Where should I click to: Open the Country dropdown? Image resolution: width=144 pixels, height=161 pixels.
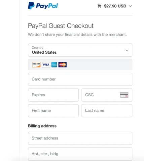coord(80,50)
